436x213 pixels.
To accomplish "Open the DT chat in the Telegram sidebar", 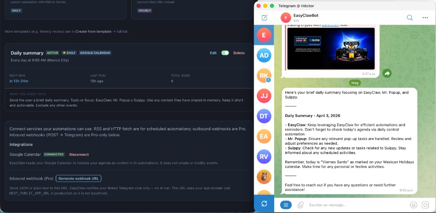I will click(x=264, y=116).
